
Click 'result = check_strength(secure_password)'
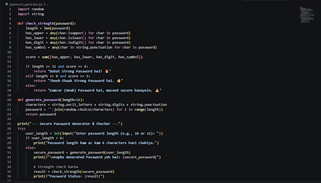point(74,172)
